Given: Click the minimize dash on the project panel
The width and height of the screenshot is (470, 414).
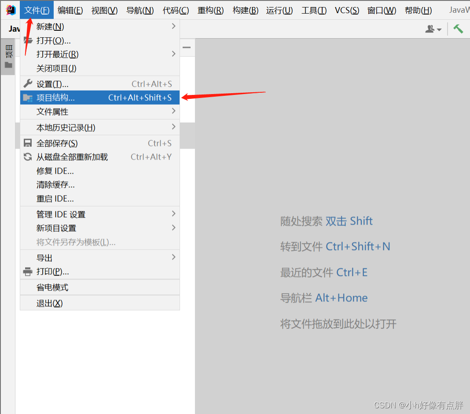Looking at the screenshot, I should point(187,47).
